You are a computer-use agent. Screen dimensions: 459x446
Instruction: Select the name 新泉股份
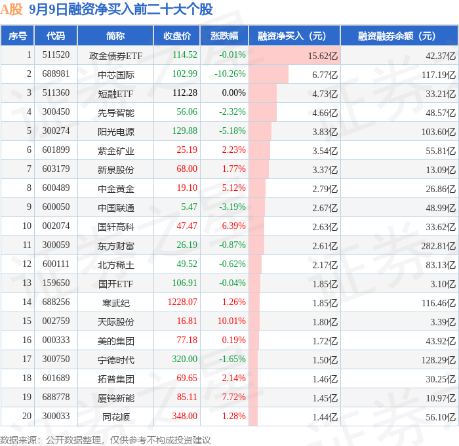116,170
